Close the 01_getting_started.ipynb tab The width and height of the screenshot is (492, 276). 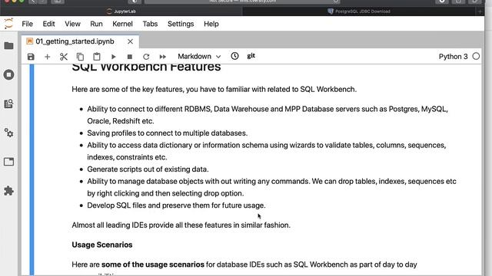coord(130,41)
